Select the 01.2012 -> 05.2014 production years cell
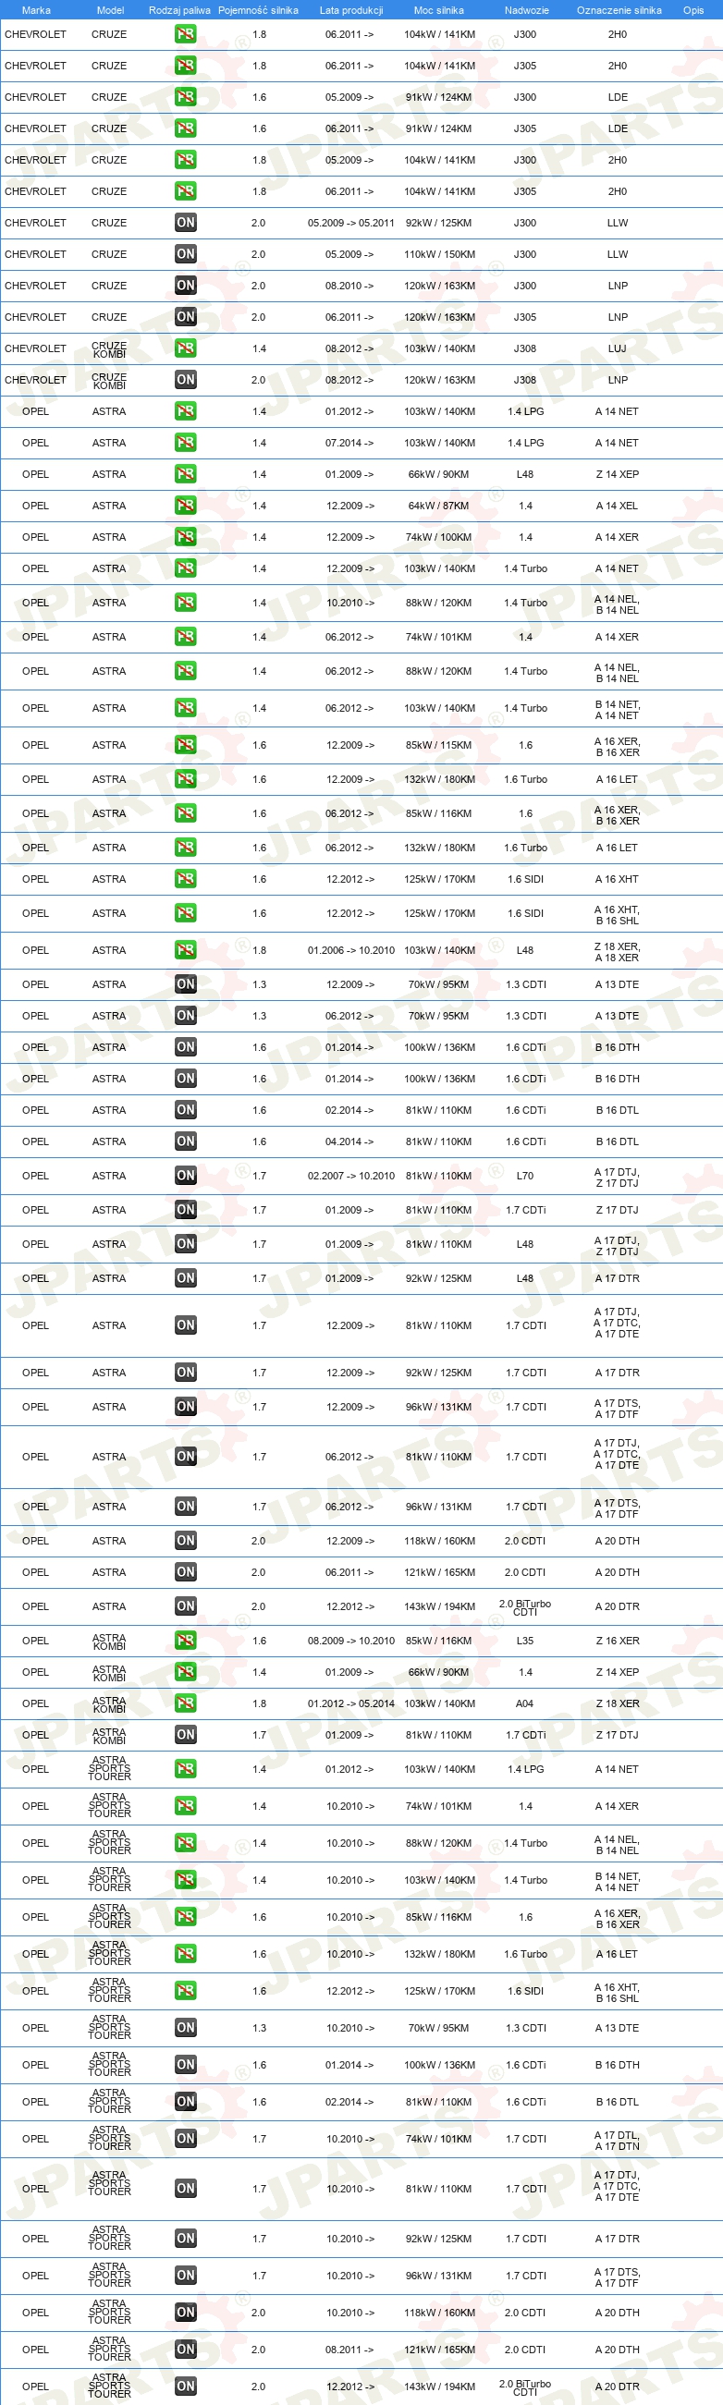 (351, 1703)
